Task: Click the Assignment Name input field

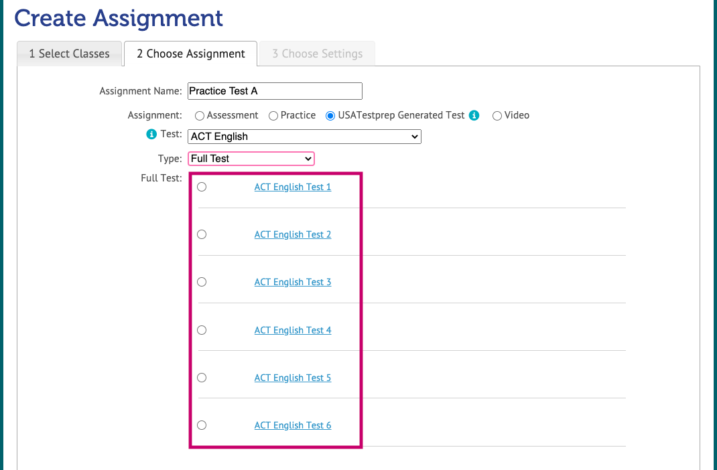Action: point(275,91)
